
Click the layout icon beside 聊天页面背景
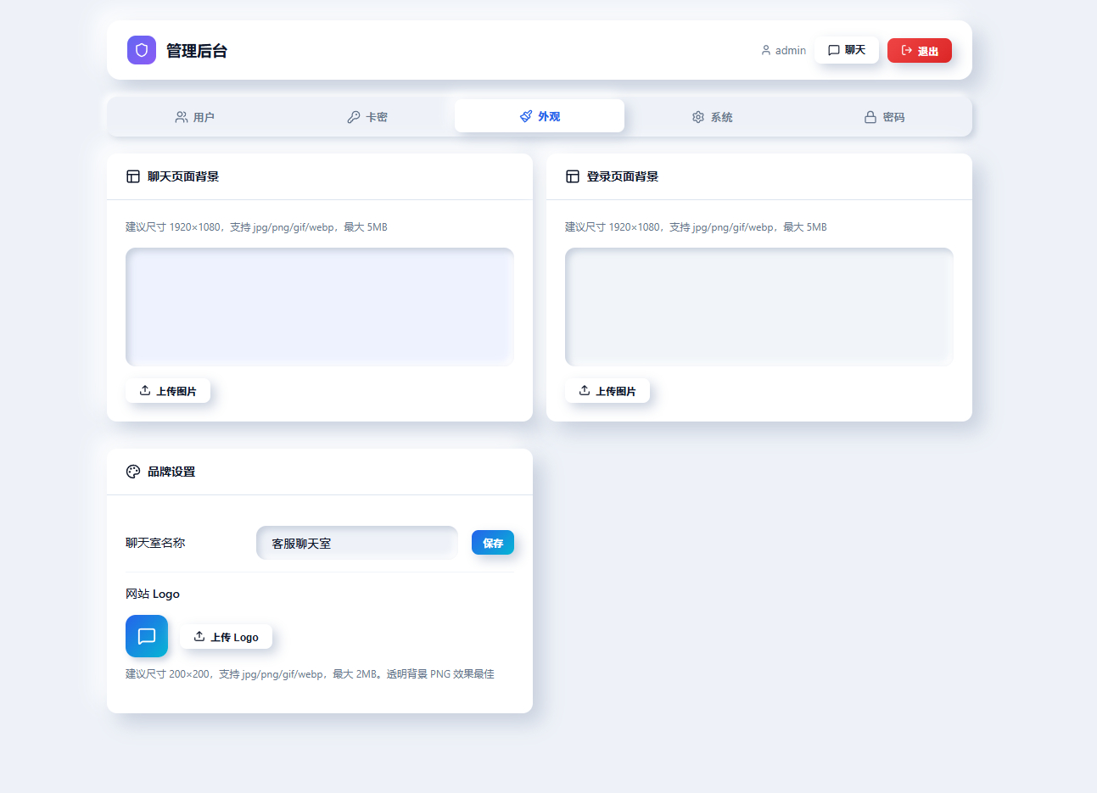point(133,176)
